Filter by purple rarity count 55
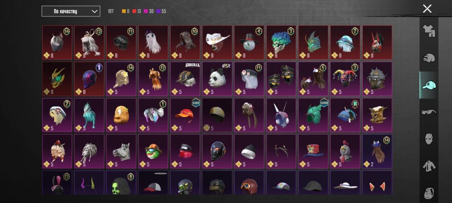This screenshot has height=203, width=452. pos(161,11)
